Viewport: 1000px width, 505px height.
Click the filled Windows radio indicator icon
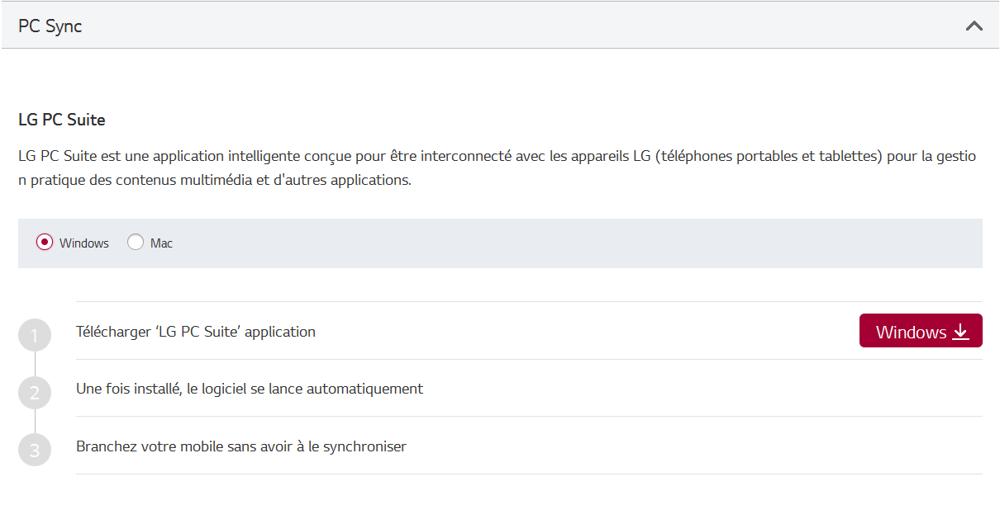(x=45, y=243)
